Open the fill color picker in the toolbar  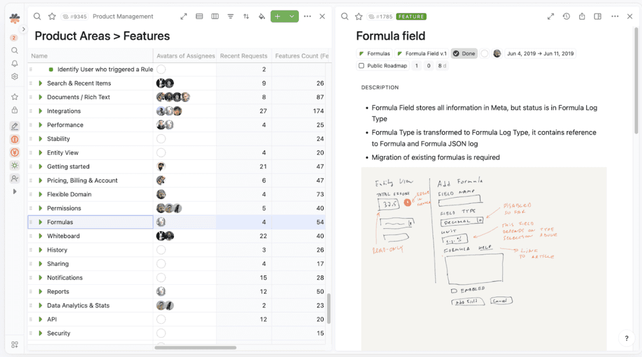coord(262,16)
